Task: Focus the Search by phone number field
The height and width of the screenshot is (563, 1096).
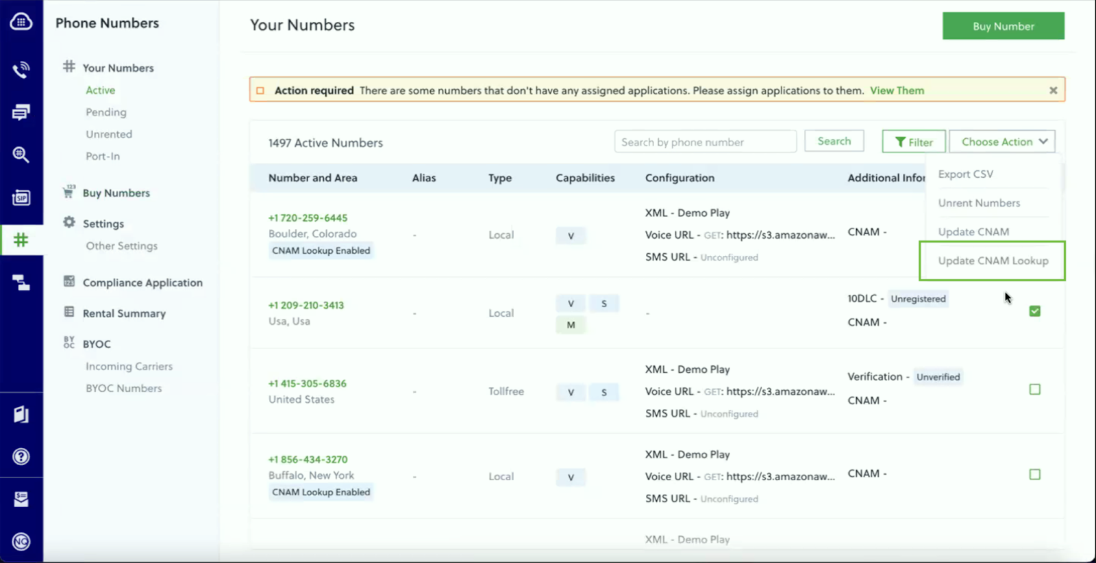Action: point(705,142)
